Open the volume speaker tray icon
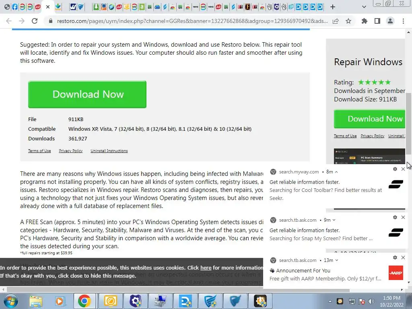Viewport: 412px width, 309px height. [371, 301]
